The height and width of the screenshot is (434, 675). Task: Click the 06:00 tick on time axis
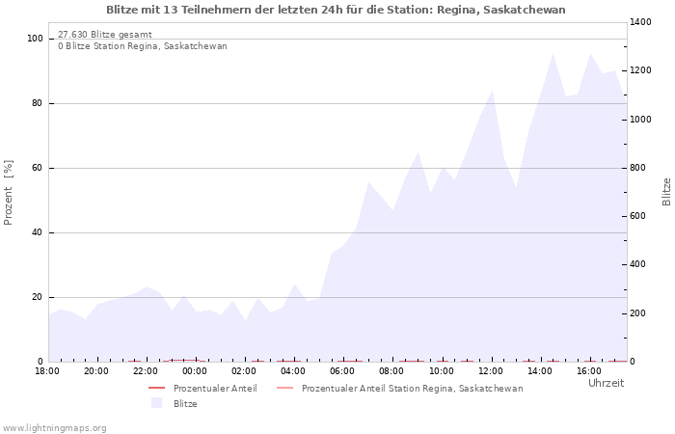pyautogui.click(x=342, y=371)
